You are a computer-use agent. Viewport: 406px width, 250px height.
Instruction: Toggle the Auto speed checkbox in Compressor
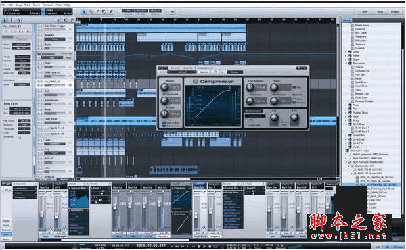294,99
